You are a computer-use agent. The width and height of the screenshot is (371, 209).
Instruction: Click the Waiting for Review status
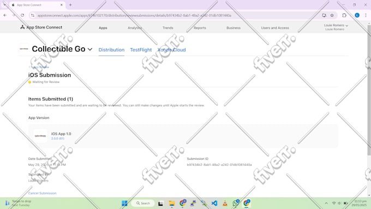(44, 82)
